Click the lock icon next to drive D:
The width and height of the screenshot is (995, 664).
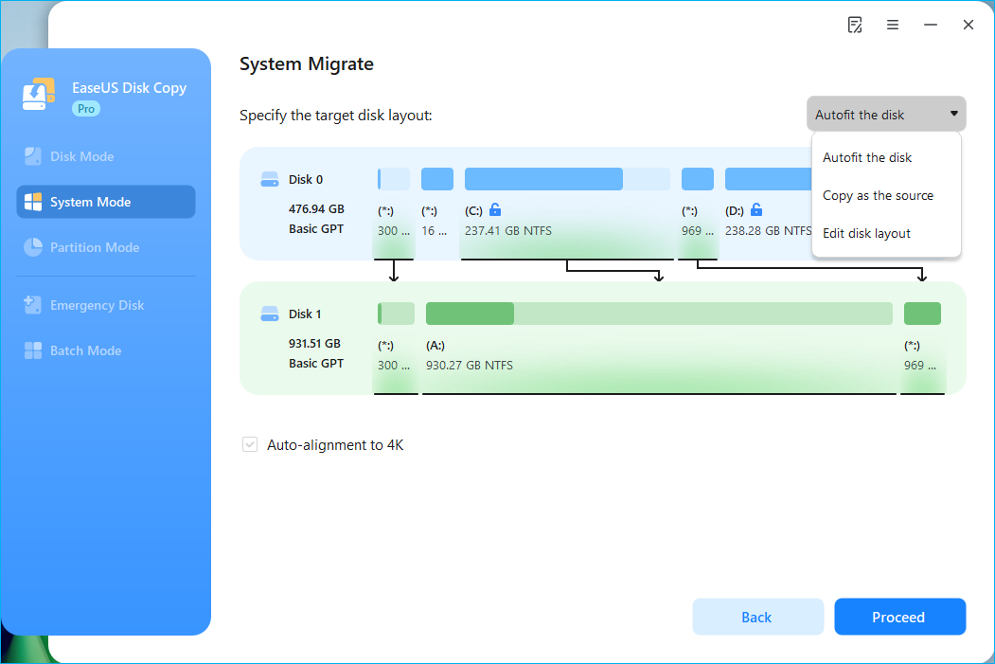pyautogui.click(x=755, y=210)
